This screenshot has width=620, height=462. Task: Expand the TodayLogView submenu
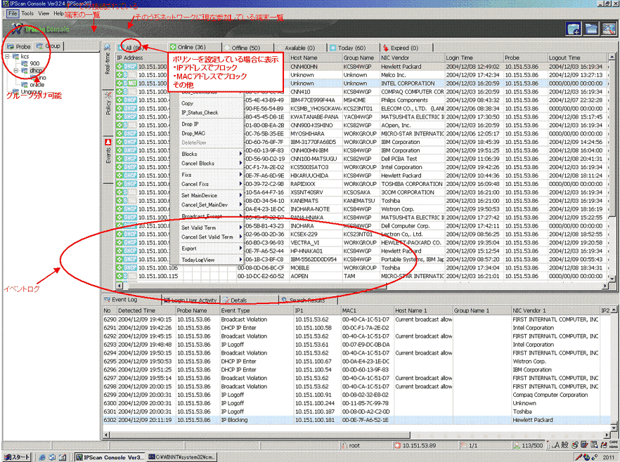click(207, 260)
